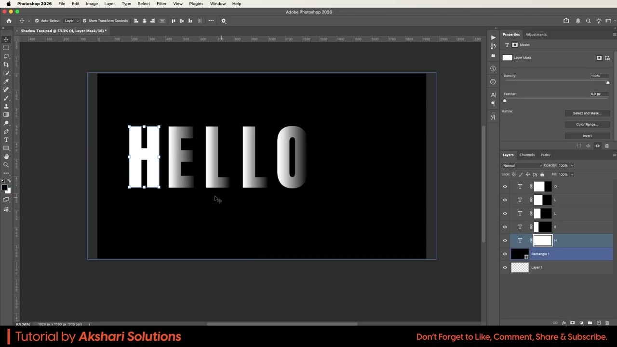Toggle mask visibility eye in Properties
Screen dimensions: 617x347
pyautogui.click(x=598, y=146)
